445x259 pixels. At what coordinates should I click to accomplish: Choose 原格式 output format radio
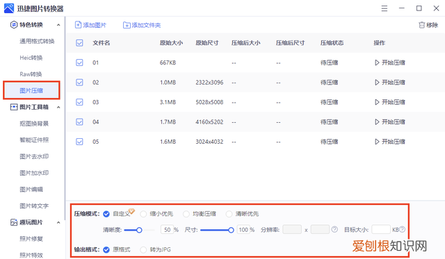(x=106, y=250)
